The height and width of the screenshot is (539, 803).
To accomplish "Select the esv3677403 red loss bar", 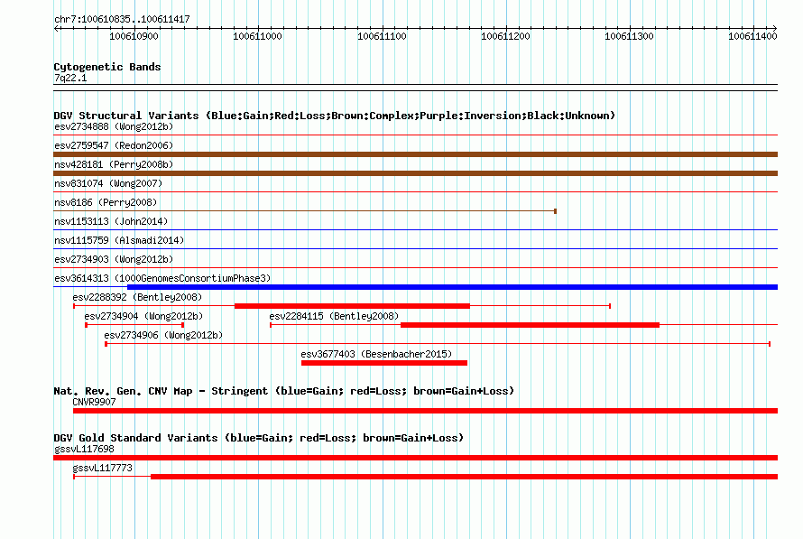I will (384, 363).
